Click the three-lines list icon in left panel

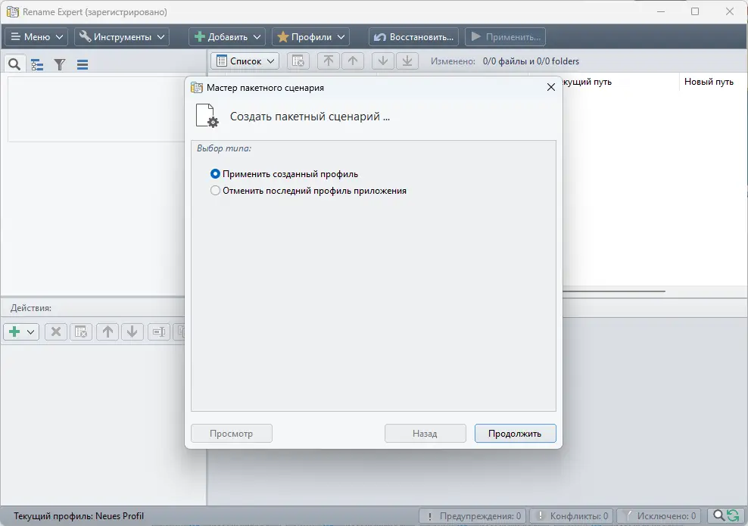[x=82, y=64]
